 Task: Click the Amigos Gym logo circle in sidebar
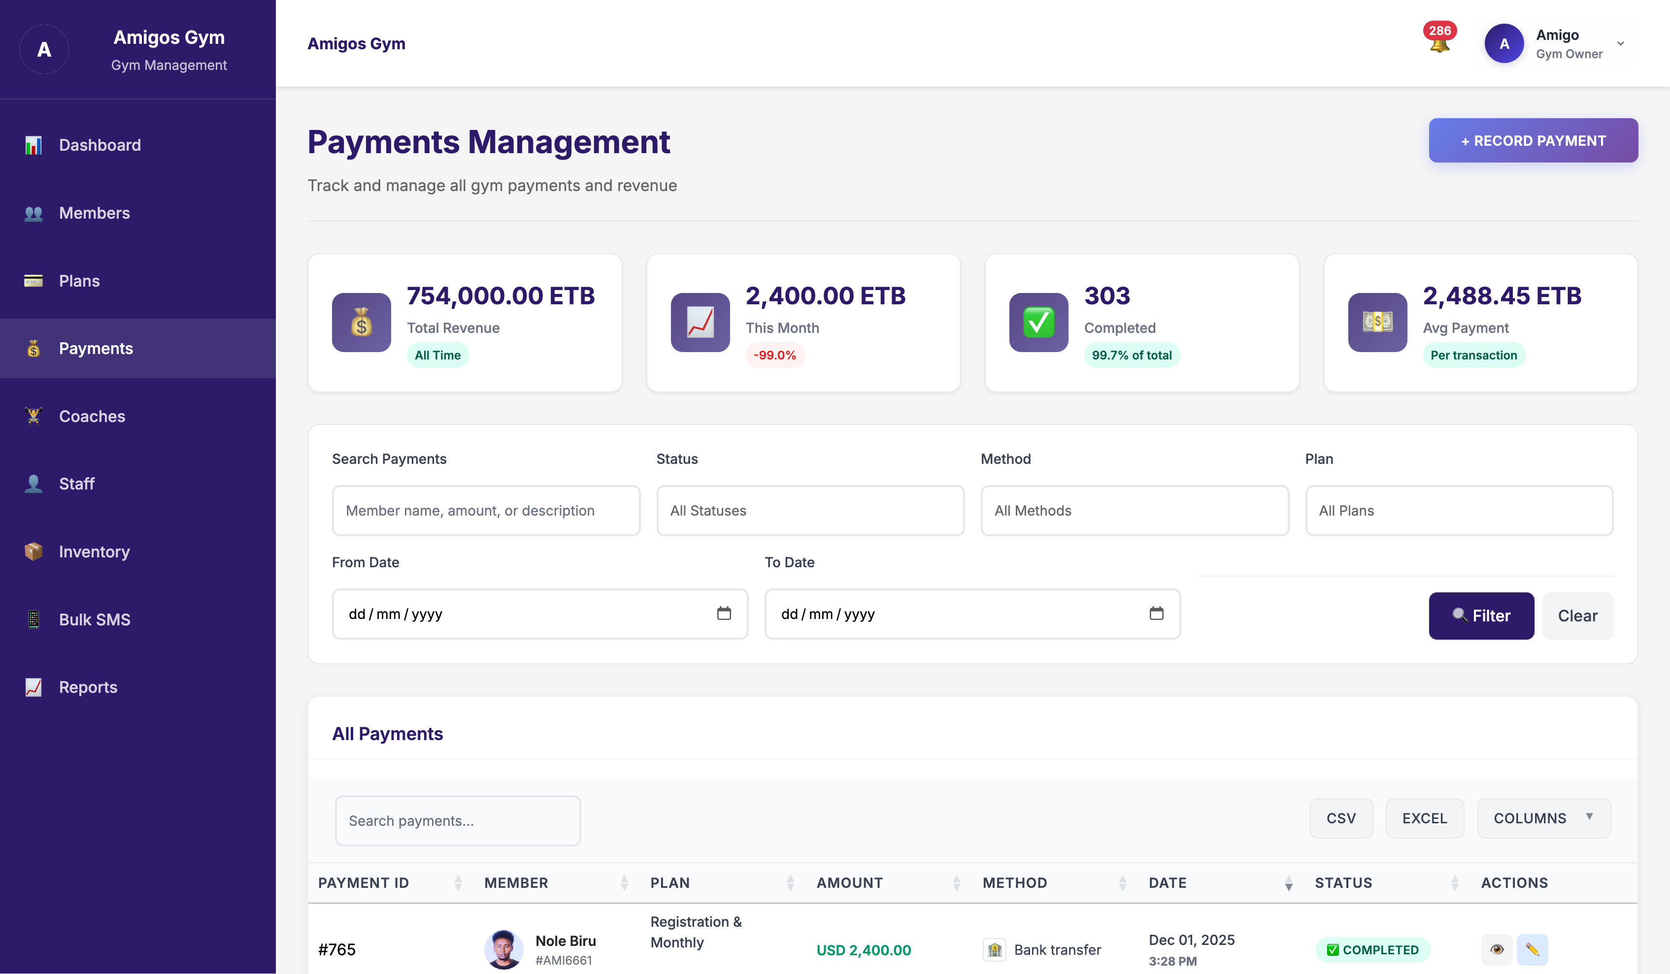44,49
